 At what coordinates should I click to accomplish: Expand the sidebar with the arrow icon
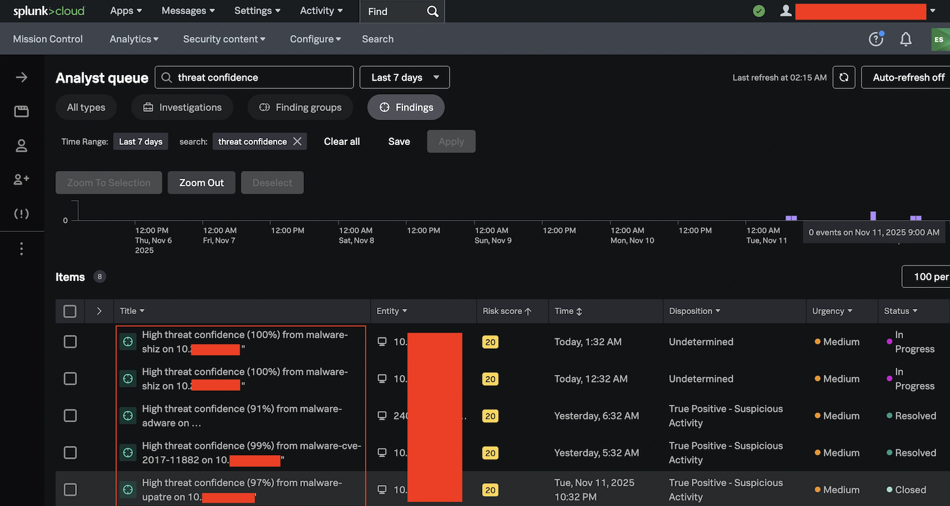point(21,77)
